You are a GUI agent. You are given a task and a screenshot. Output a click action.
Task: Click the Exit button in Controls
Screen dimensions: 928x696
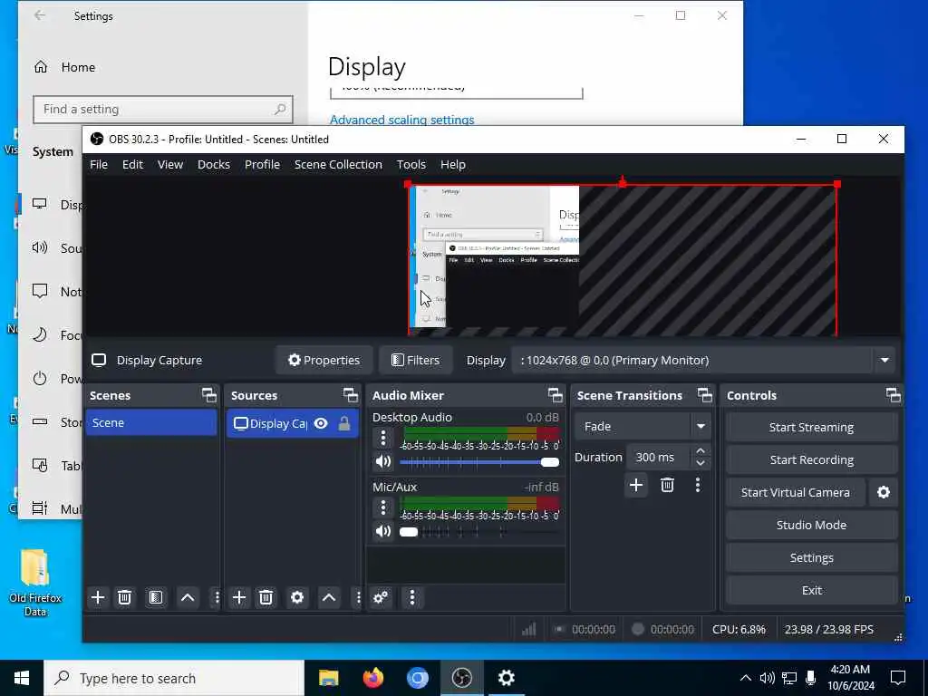coord(811,590)
